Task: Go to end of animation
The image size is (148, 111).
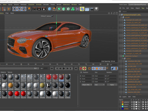Action: (x=76, y=68)
